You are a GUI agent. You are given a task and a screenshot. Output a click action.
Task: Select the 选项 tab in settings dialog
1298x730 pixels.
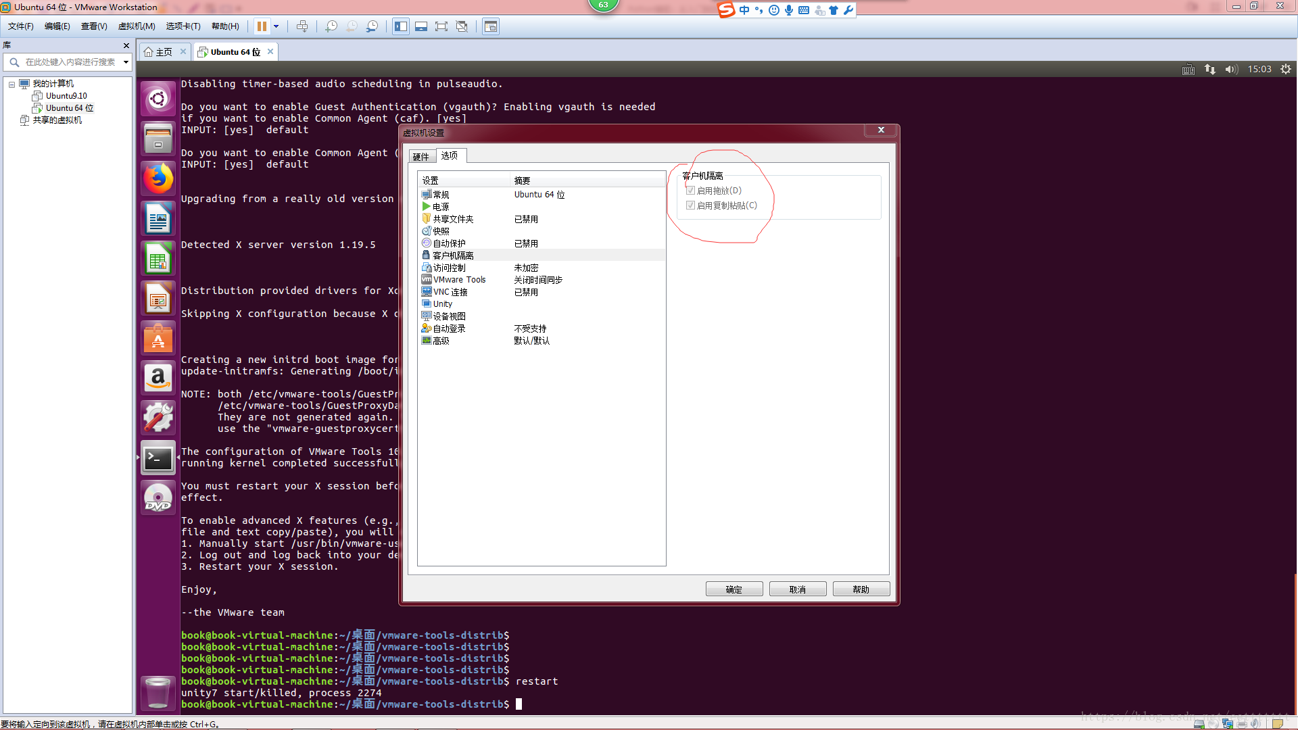coord(450,155)
